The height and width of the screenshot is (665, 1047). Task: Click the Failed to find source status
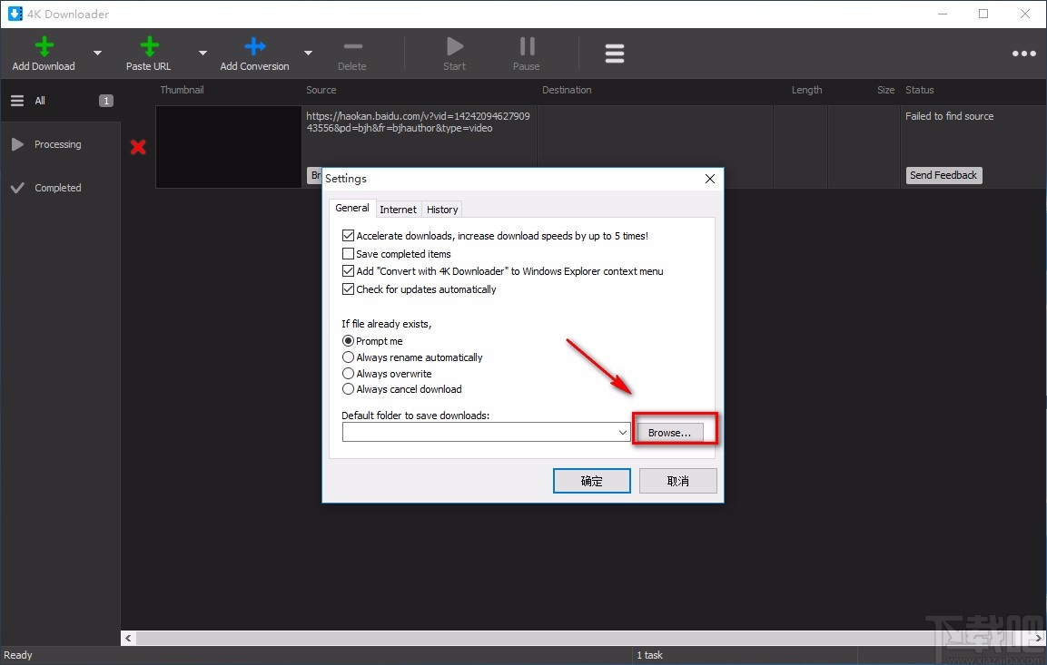click(x=949, y=116)
